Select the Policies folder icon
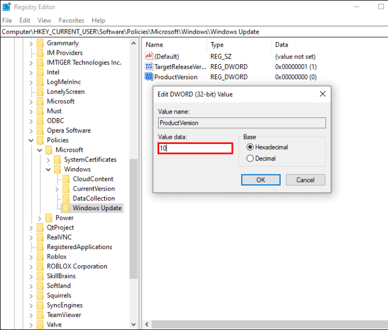The width and height of the screenshot is (388, 330). (40, 140)
